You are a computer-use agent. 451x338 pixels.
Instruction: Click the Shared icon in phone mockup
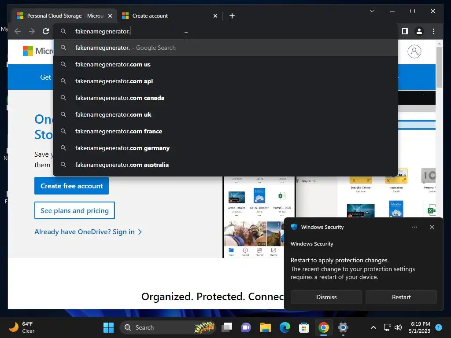(x=259, y=252)
